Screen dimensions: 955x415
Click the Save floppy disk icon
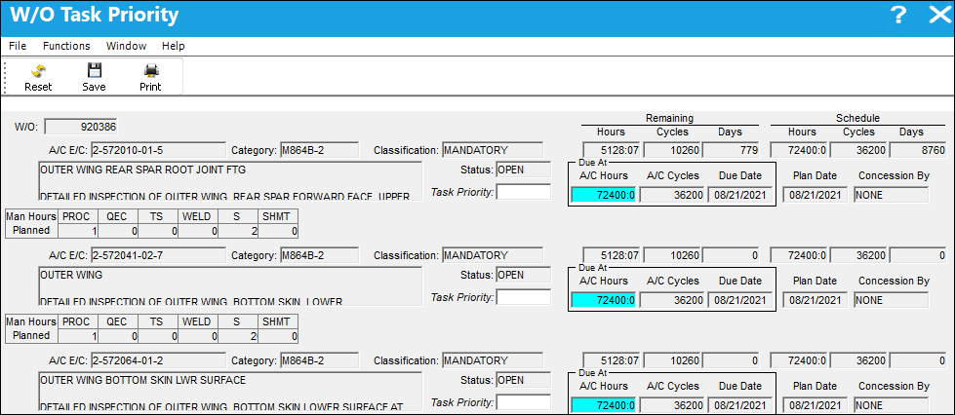pyautogui.click(x=95, y=70)
